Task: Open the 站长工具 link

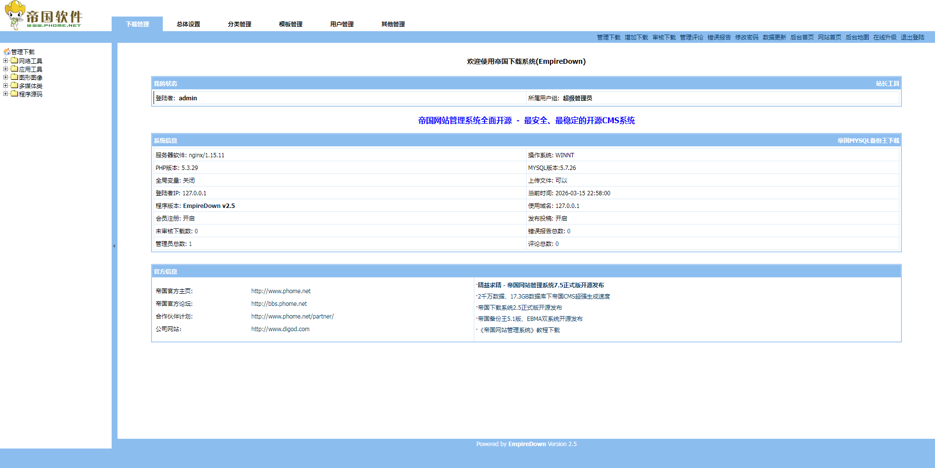Action: (x=887, y=84)
